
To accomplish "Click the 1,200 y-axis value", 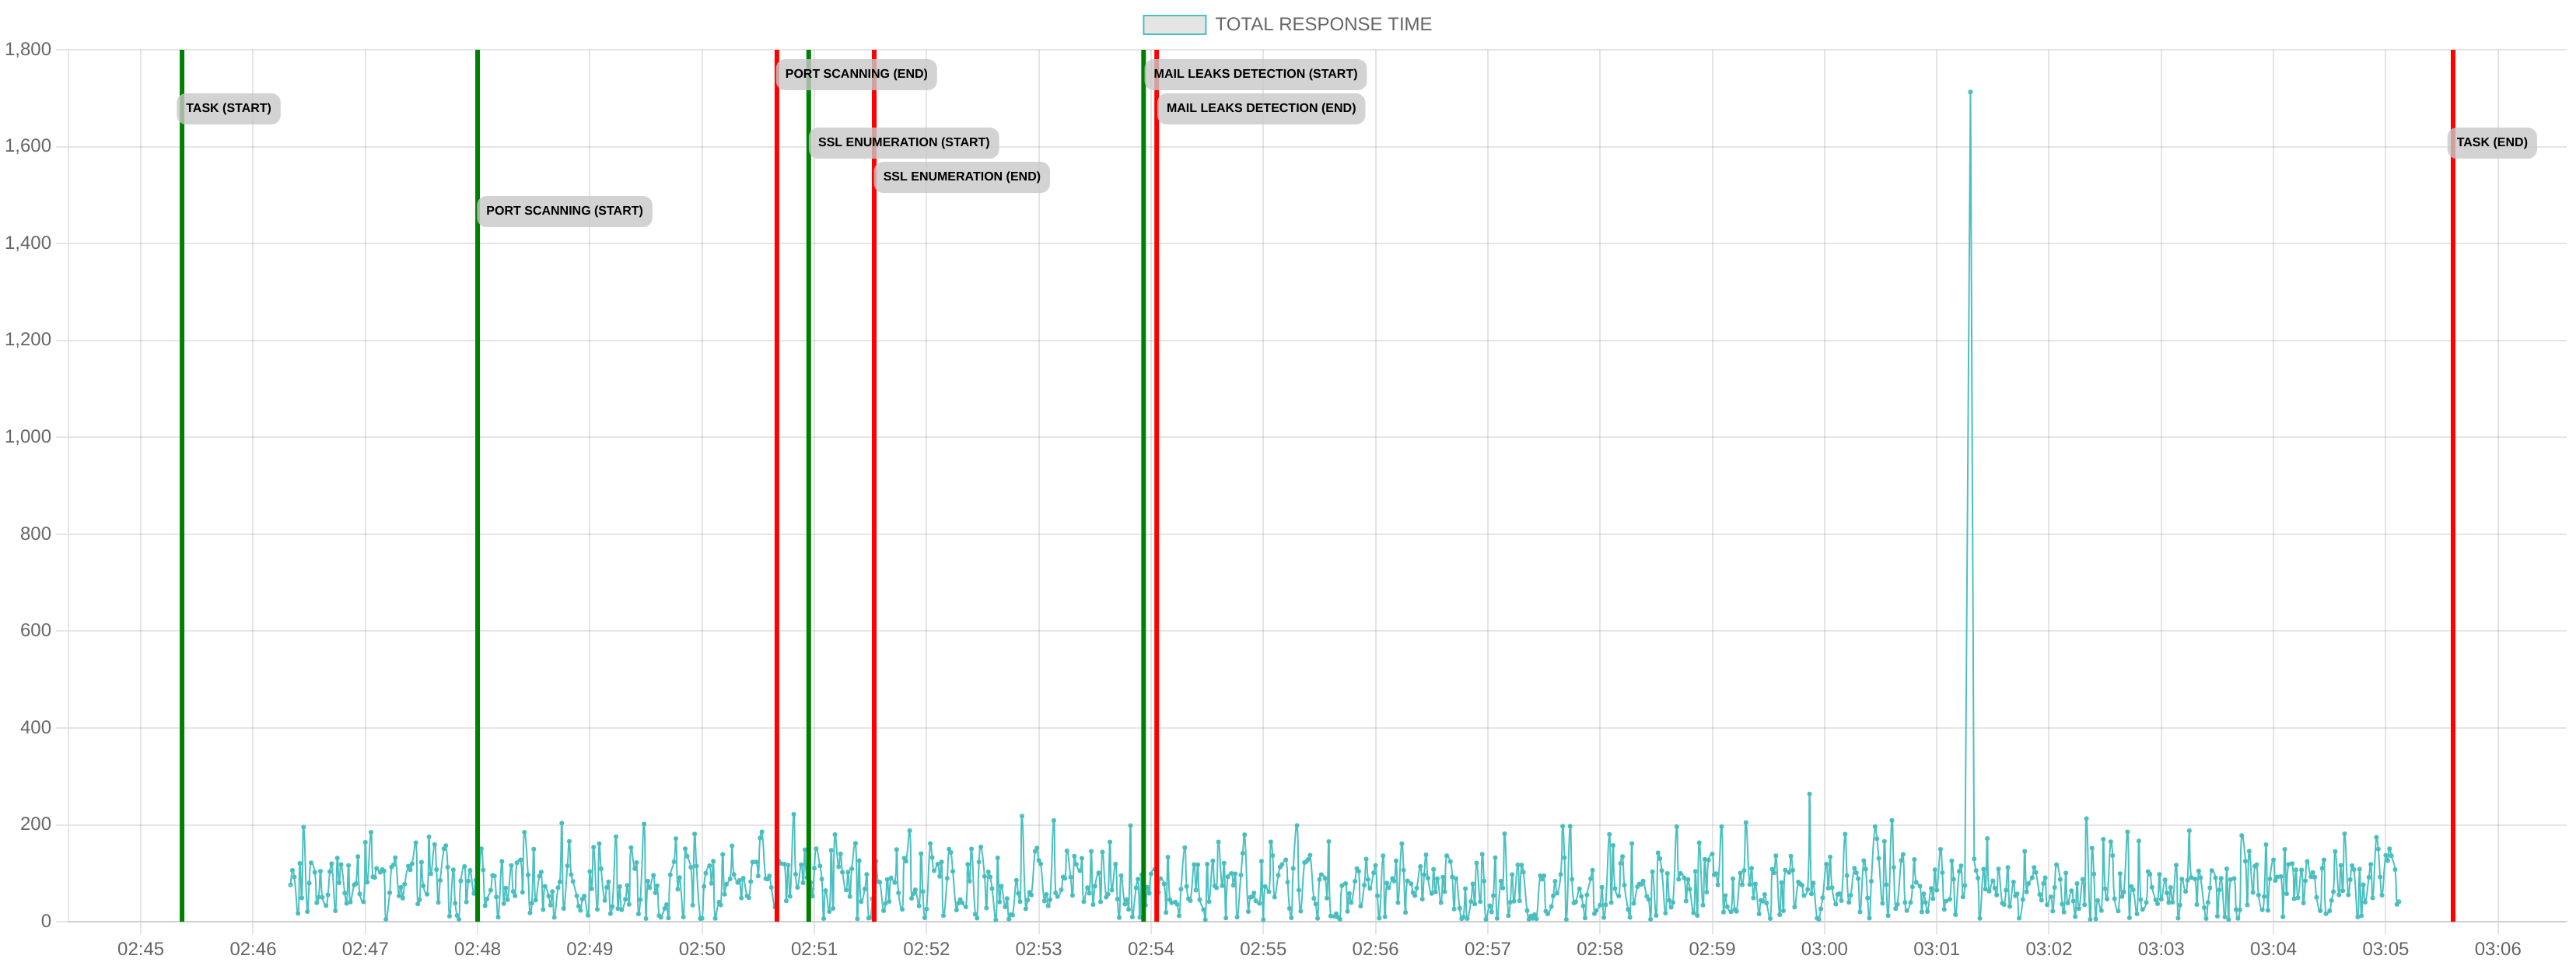I will tap(28, 340).
